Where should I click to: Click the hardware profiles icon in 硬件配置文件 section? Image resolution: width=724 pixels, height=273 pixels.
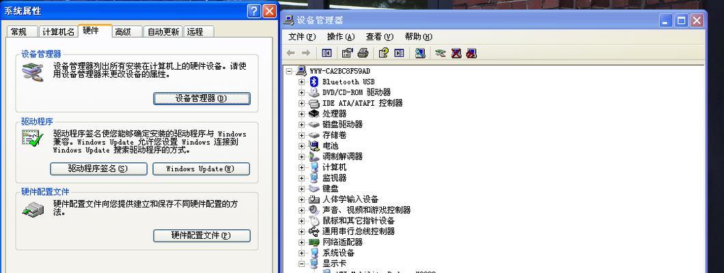tap(33, 209)
